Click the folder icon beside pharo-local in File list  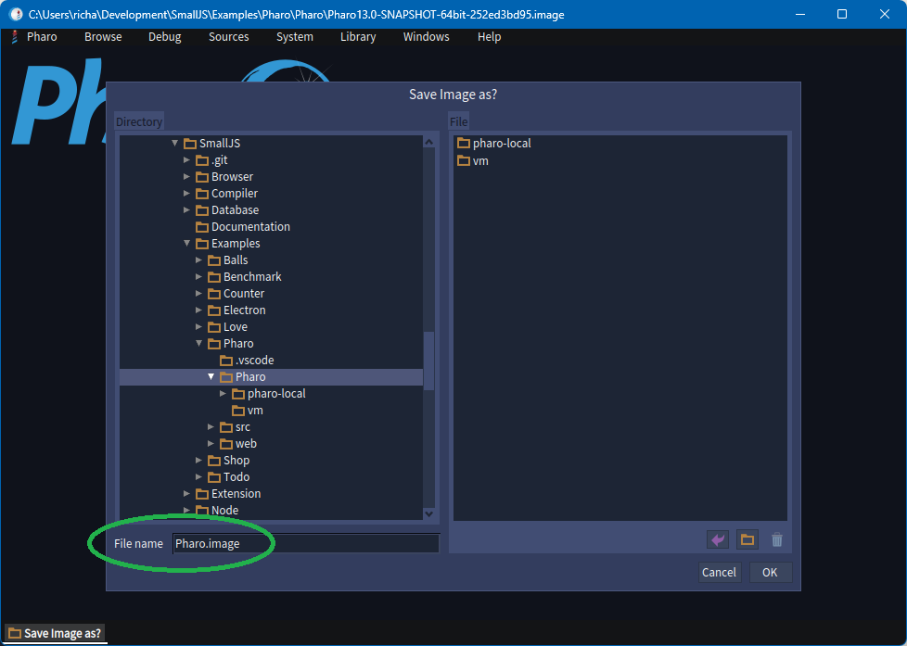[x=464, y=143]
